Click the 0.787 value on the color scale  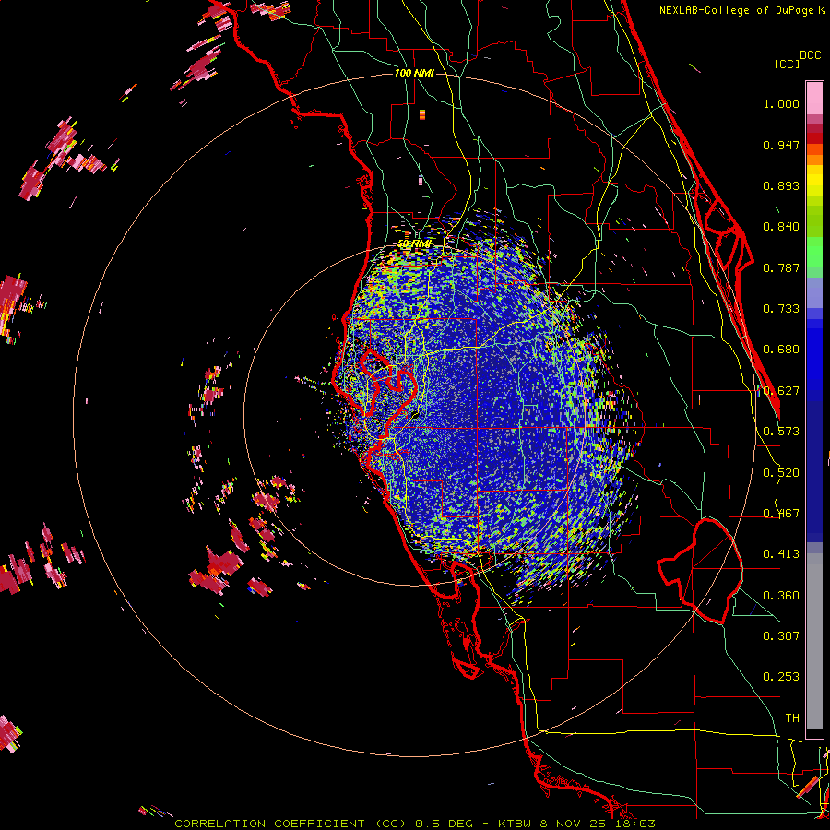[781, 267]
